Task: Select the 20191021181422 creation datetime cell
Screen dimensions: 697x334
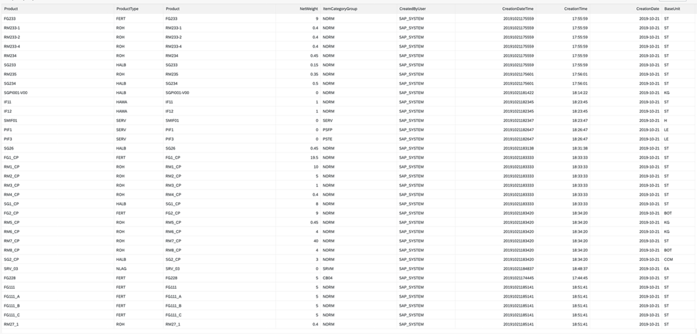Action: pos(518,92)
